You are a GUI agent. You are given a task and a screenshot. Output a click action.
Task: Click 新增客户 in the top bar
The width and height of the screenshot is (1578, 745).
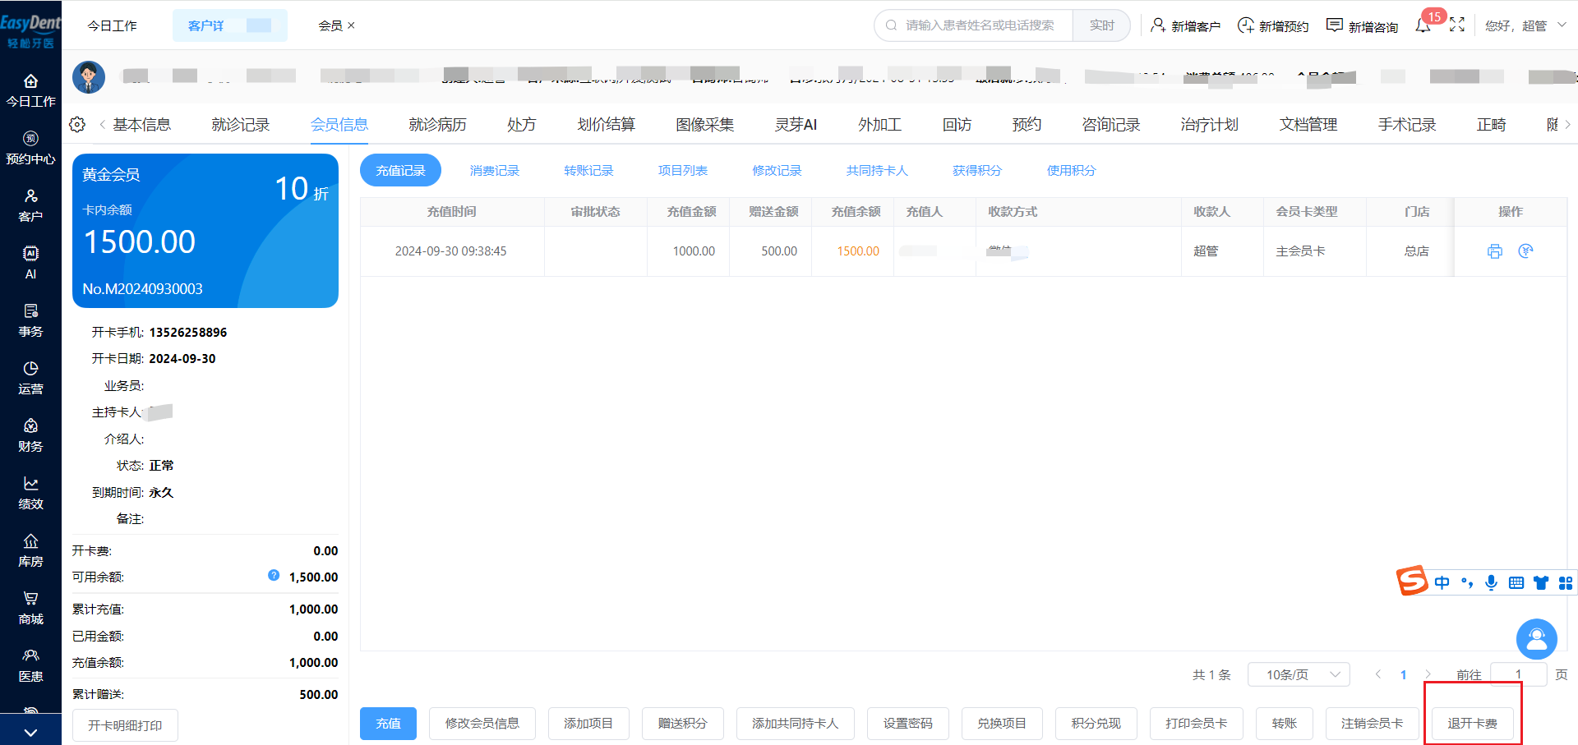click(x=1185, y=25)
